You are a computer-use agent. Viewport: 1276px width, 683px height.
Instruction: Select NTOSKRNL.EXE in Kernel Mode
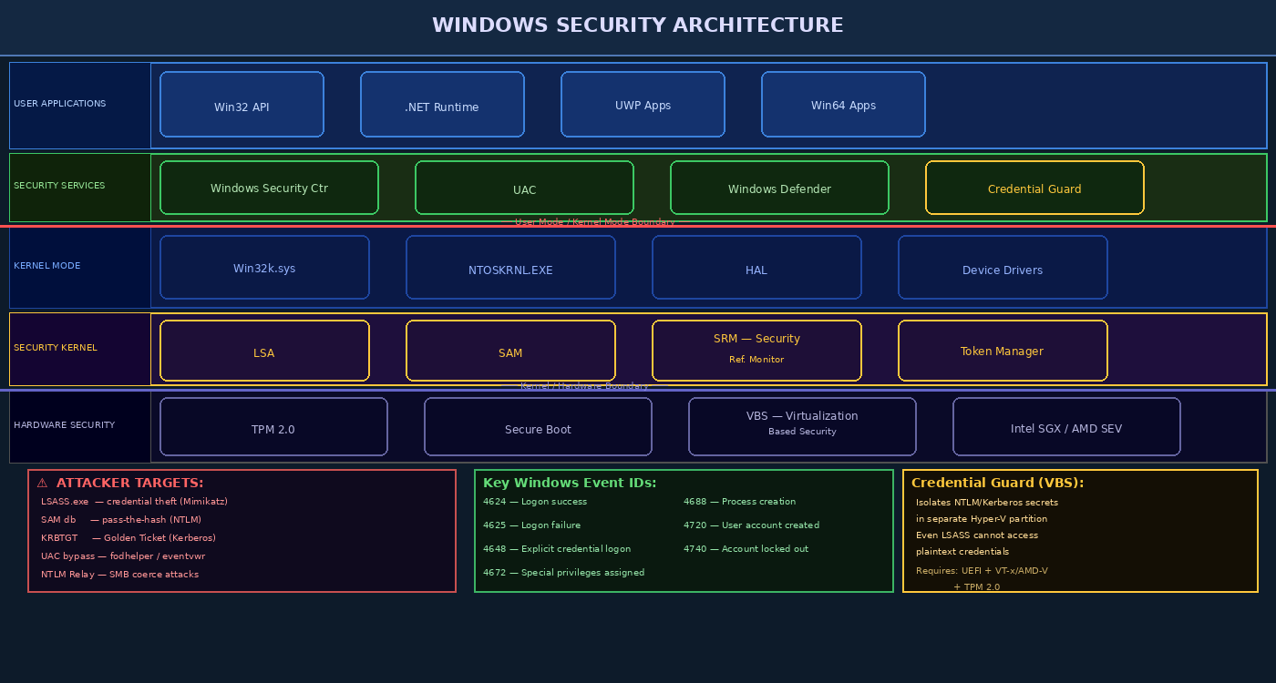pos(510,267)
